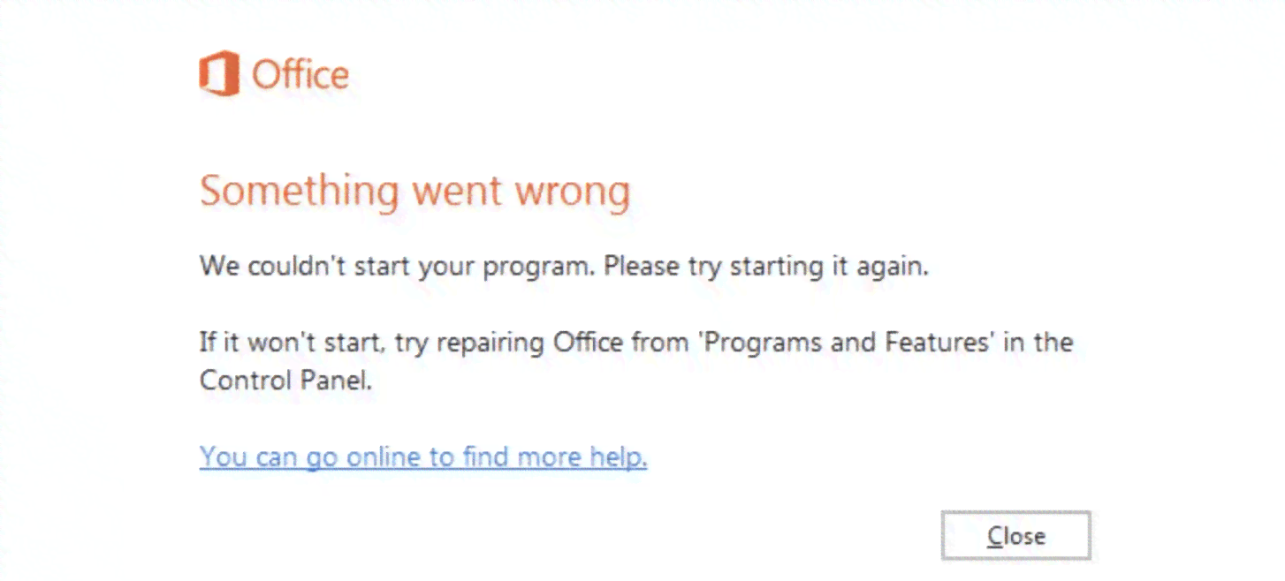
Task: Click the Office wordmark text beside logo
Action: 300,75
